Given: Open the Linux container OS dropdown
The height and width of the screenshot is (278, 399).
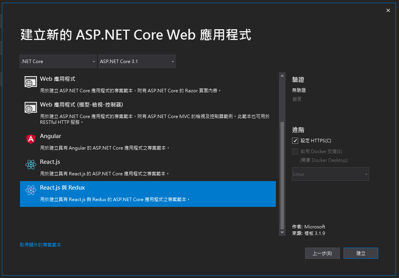Looking at the screenshot, I should pos(330,174).
